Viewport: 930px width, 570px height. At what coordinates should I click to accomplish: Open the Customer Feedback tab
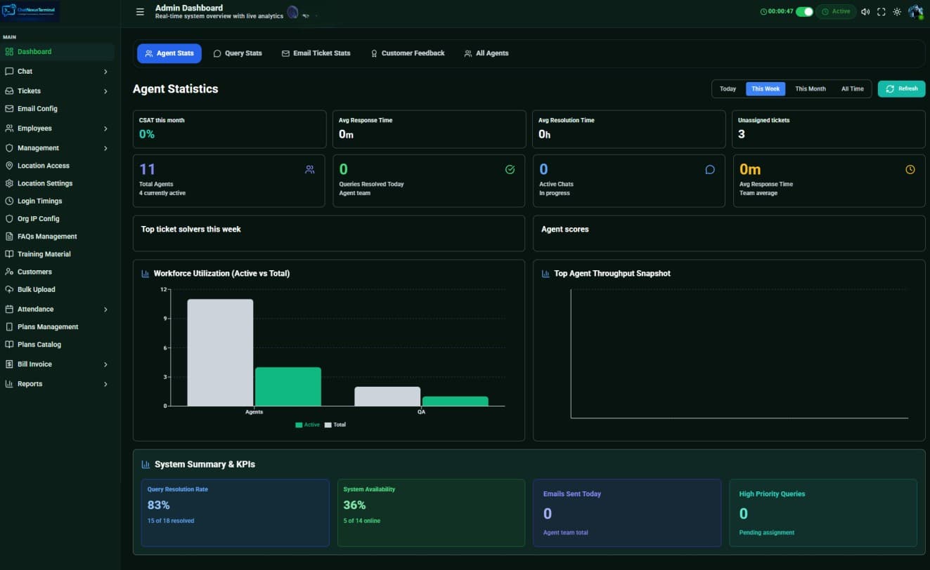click(x=408, y=53)
